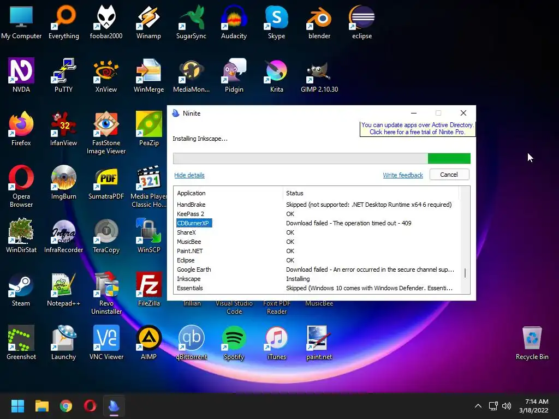Select the XnView desktop icon

click(x=106, y=75)
